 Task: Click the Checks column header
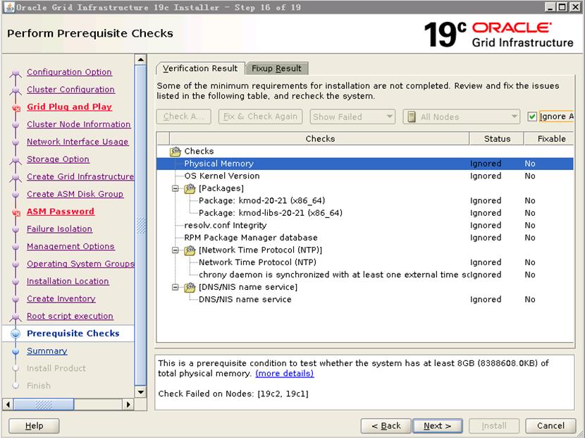pos(320,138)
